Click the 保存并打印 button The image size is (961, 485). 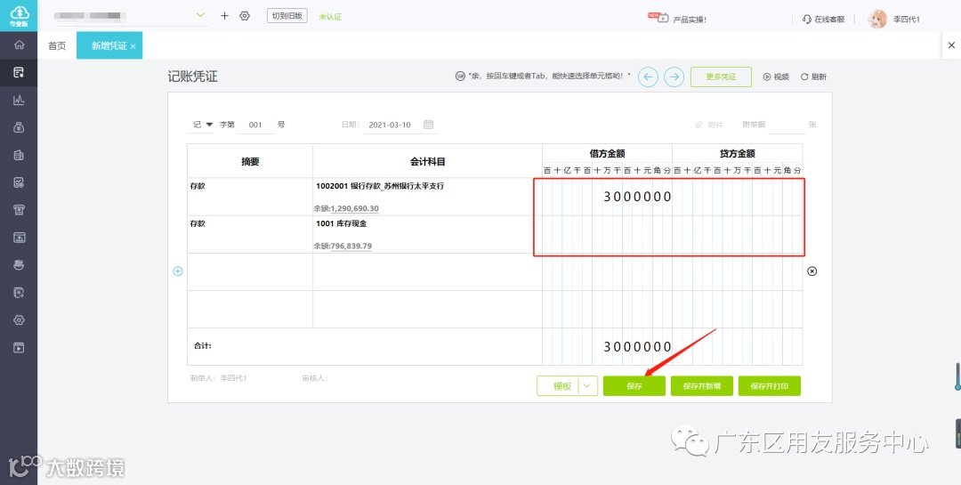coord(769,385)
